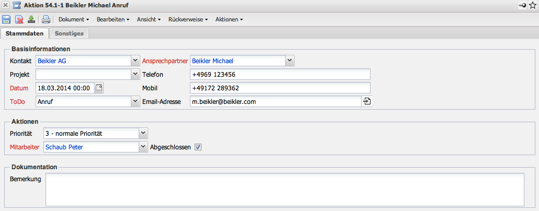Image resolution: width=539 pixels, height=211 pixels.
Task: Open the Aktionen toolbar menu
Action: pyautogui.click(x=229, y=20)
